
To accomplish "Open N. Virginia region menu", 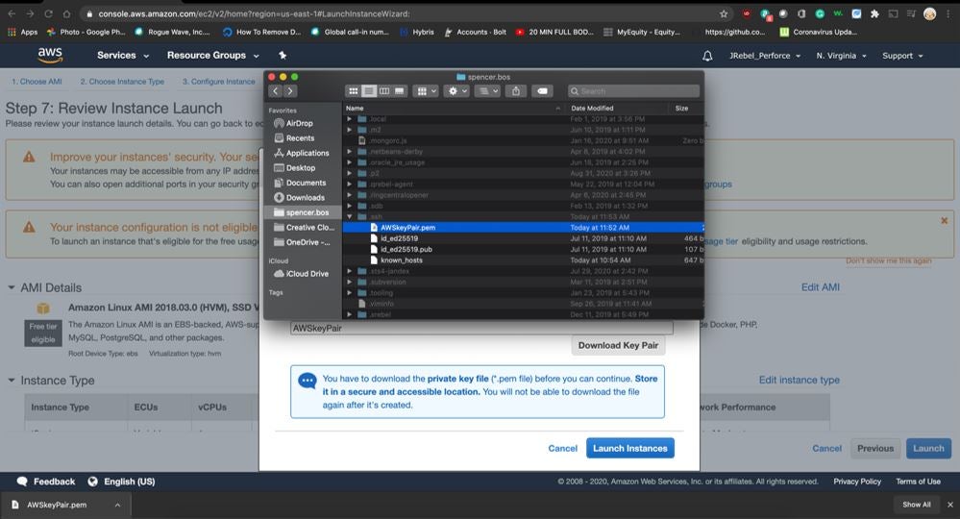I will pyautogui.click(x=841, y=56).
